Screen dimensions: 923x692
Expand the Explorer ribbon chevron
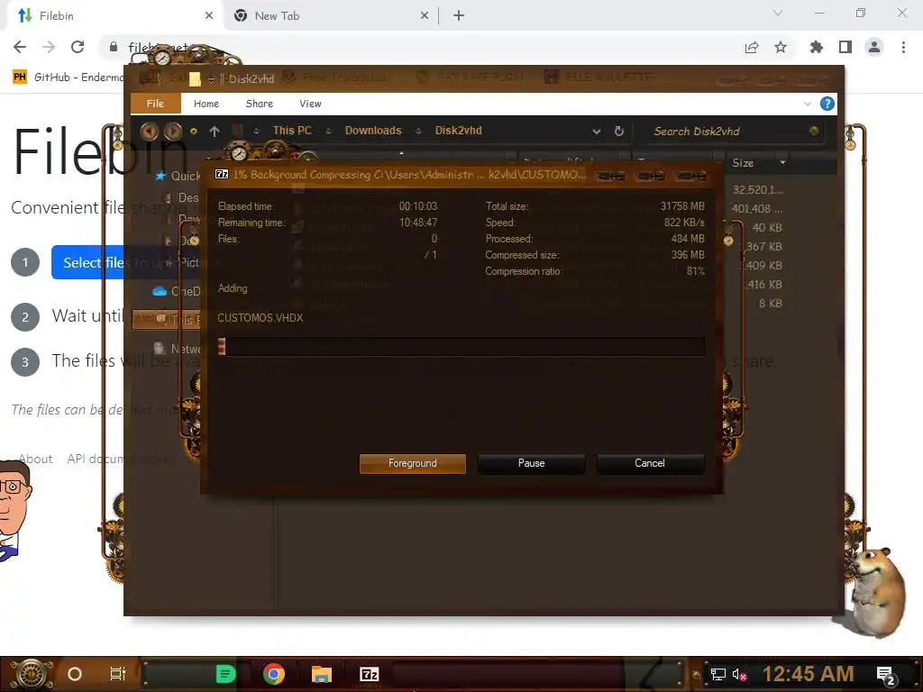pyautogui.click(x=807, y=104)
